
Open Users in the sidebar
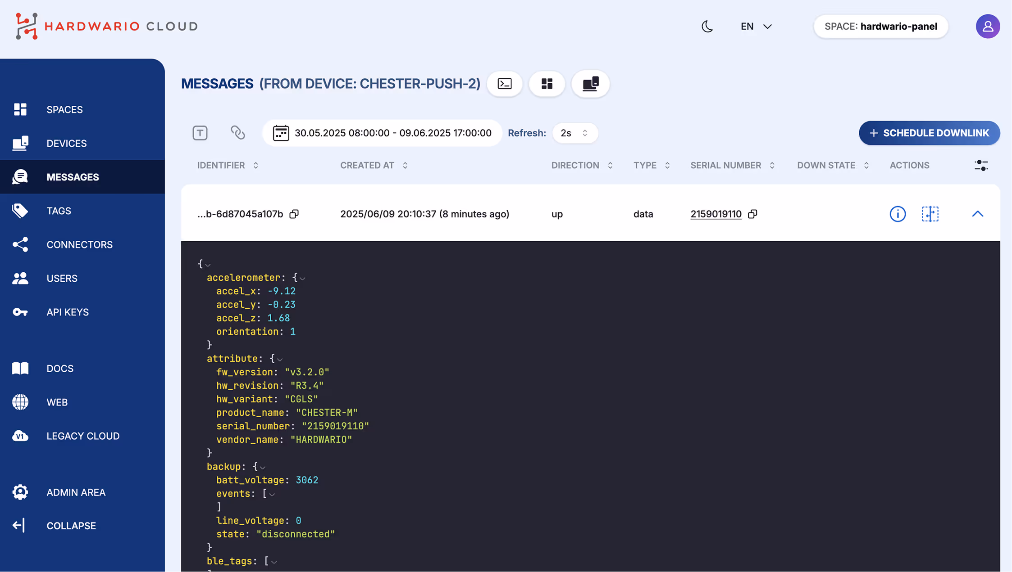(82, 278)
